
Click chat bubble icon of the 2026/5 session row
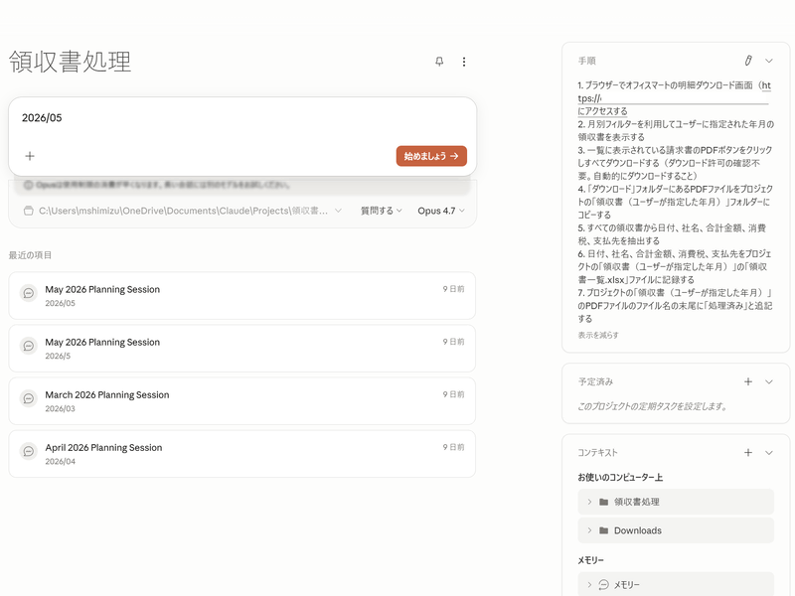[29, 346]
